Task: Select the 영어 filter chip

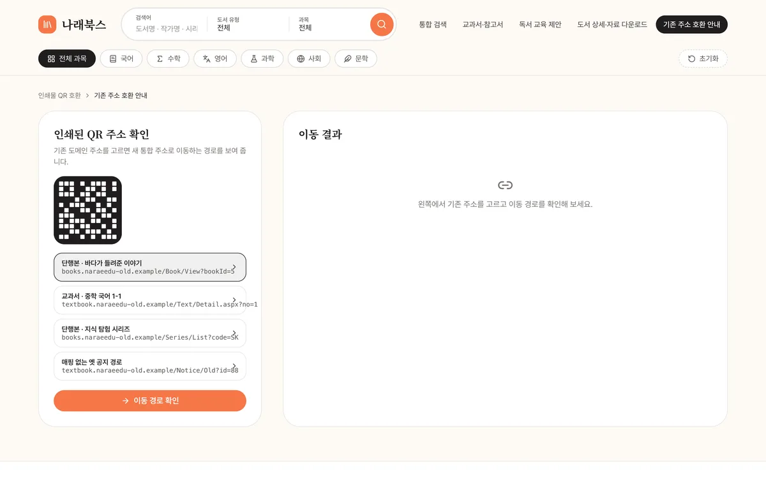Action: tap(215, 59)
